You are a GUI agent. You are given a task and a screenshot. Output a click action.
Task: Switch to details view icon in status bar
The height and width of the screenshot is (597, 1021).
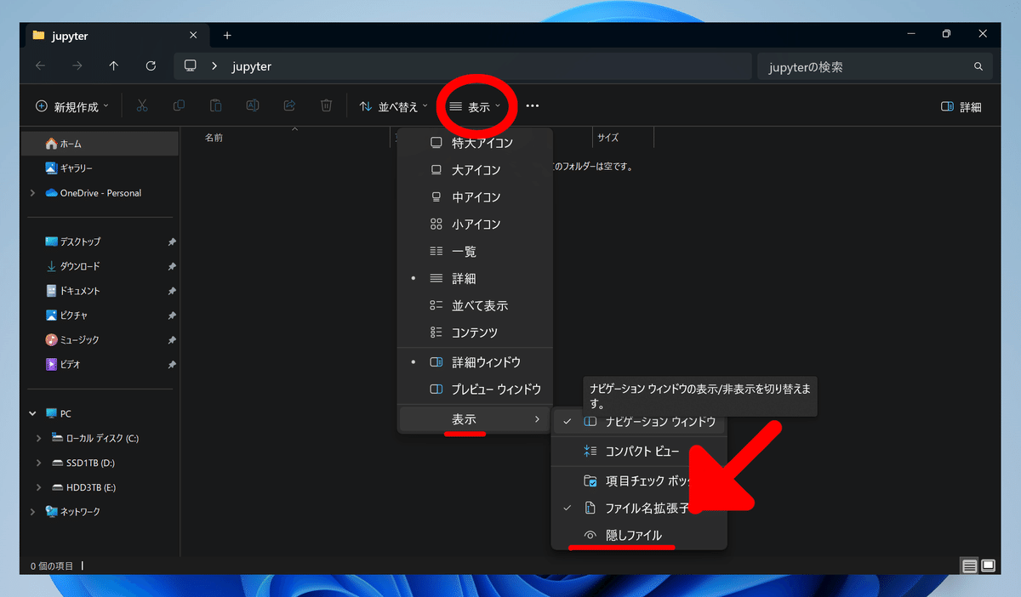coord(969,566)
